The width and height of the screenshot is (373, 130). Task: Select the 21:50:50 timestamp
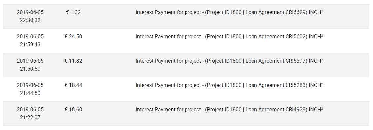point(30,69)
